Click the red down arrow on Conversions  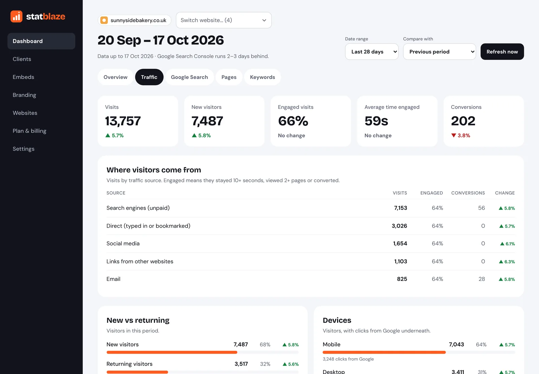pos(454,135)
